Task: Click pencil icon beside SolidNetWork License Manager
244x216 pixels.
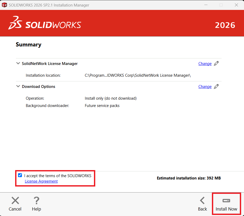Action: [x=216, y=63]
